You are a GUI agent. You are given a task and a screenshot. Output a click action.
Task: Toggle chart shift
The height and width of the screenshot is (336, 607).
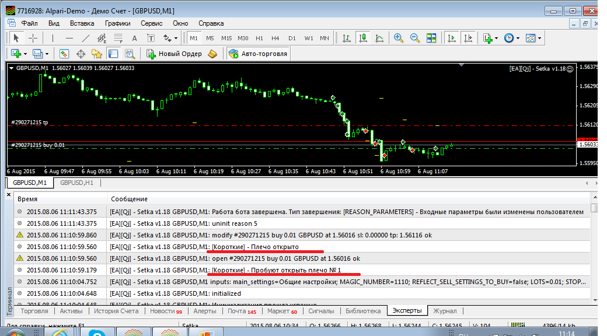pyautogui.click(x=468, y=38)
